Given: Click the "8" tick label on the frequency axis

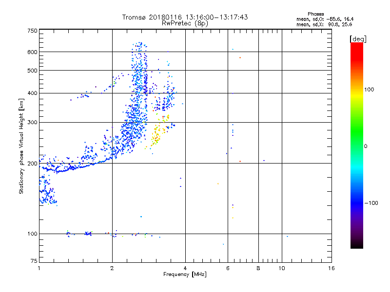Looking at the screenshot, I should tap(258, 268).
